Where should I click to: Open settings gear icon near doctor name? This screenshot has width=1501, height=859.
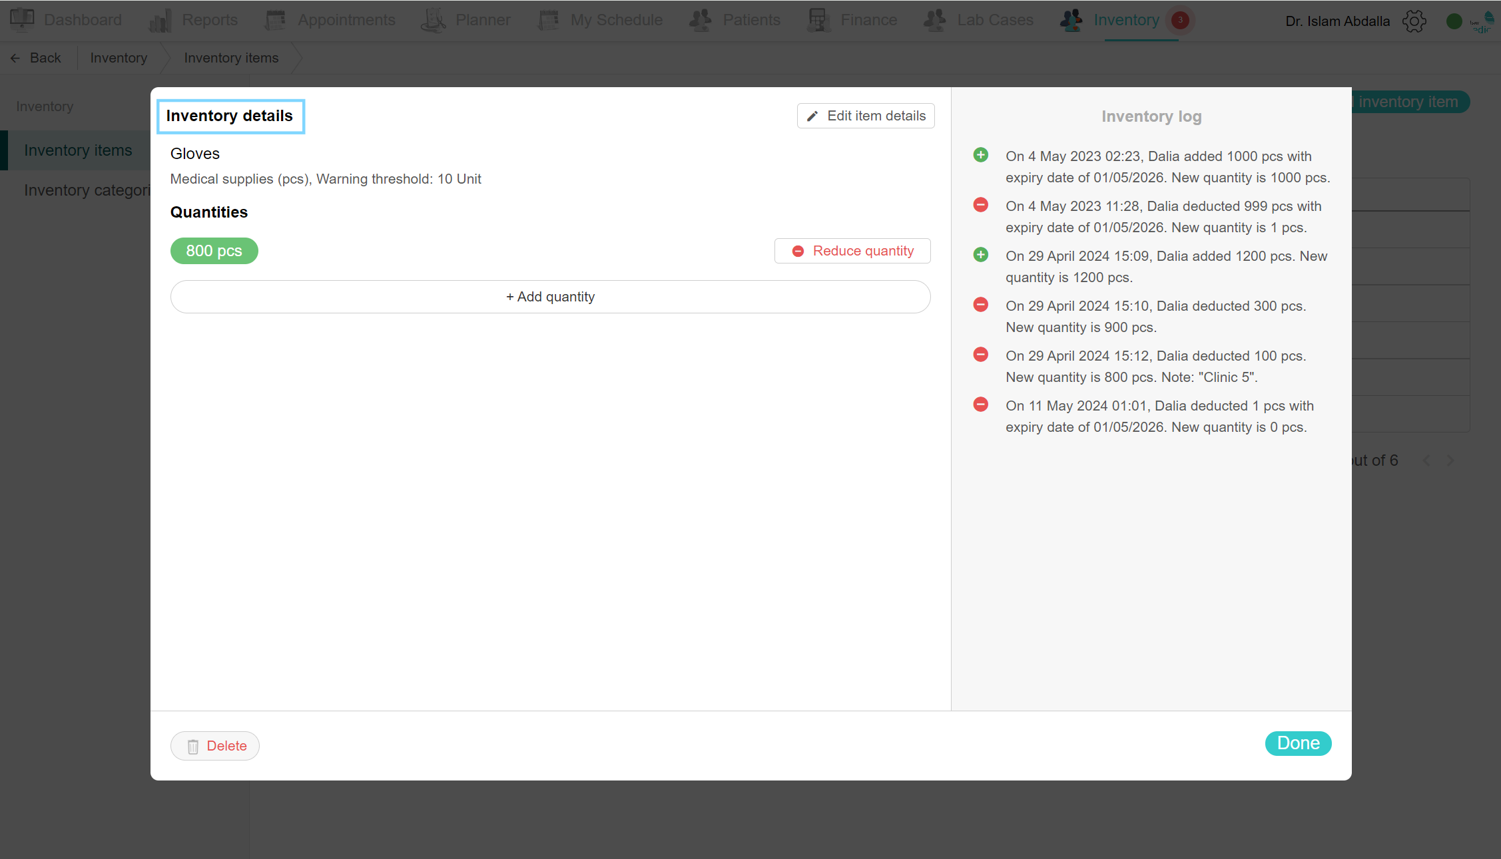pos(1414,21)
